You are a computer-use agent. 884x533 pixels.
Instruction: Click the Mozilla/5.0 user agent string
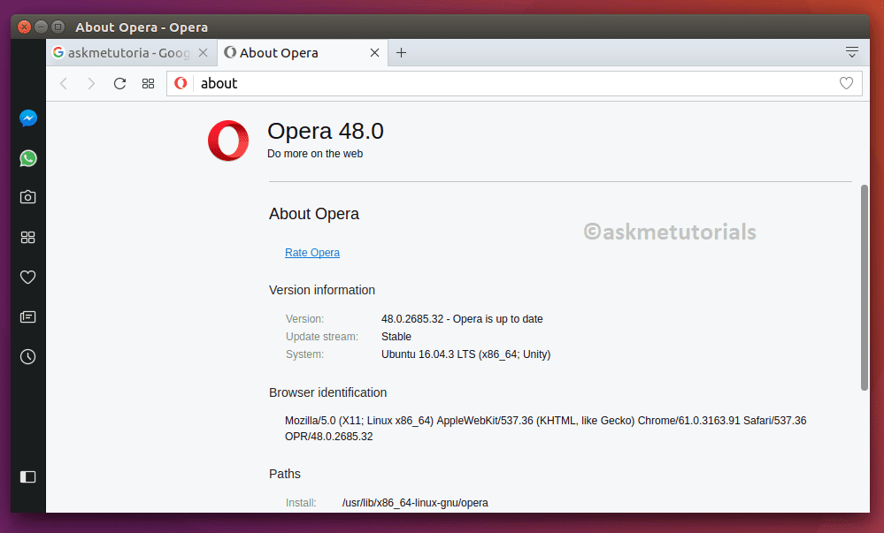tap(546, 428)
